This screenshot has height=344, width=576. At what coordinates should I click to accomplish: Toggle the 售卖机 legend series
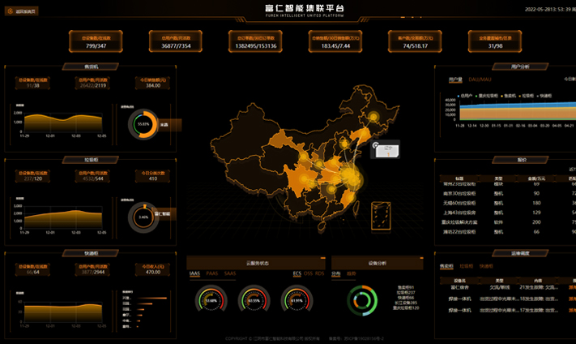pos(510,95)
